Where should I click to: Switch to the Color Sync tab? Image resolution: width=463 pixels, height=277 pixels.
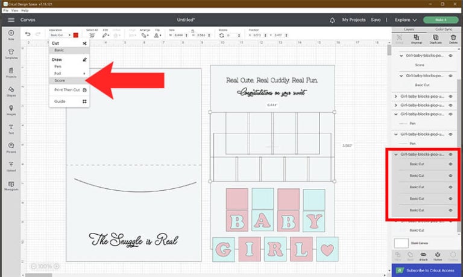pyautogui.click(x=444, y=29)
